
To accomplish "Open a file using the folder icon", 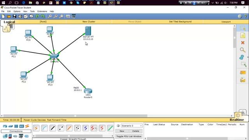I will 9,16.
